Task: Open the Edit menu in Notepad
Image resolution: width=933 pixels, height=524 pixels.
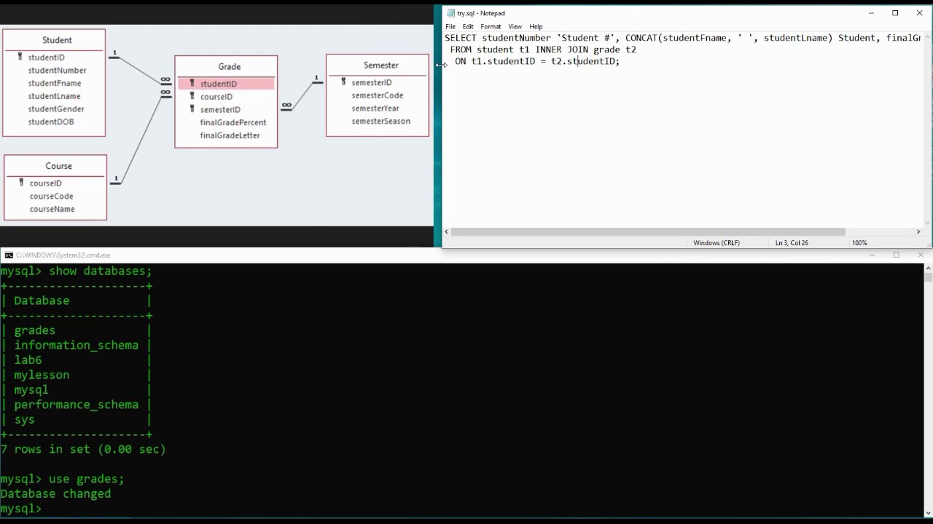Action: click(468, 26)
